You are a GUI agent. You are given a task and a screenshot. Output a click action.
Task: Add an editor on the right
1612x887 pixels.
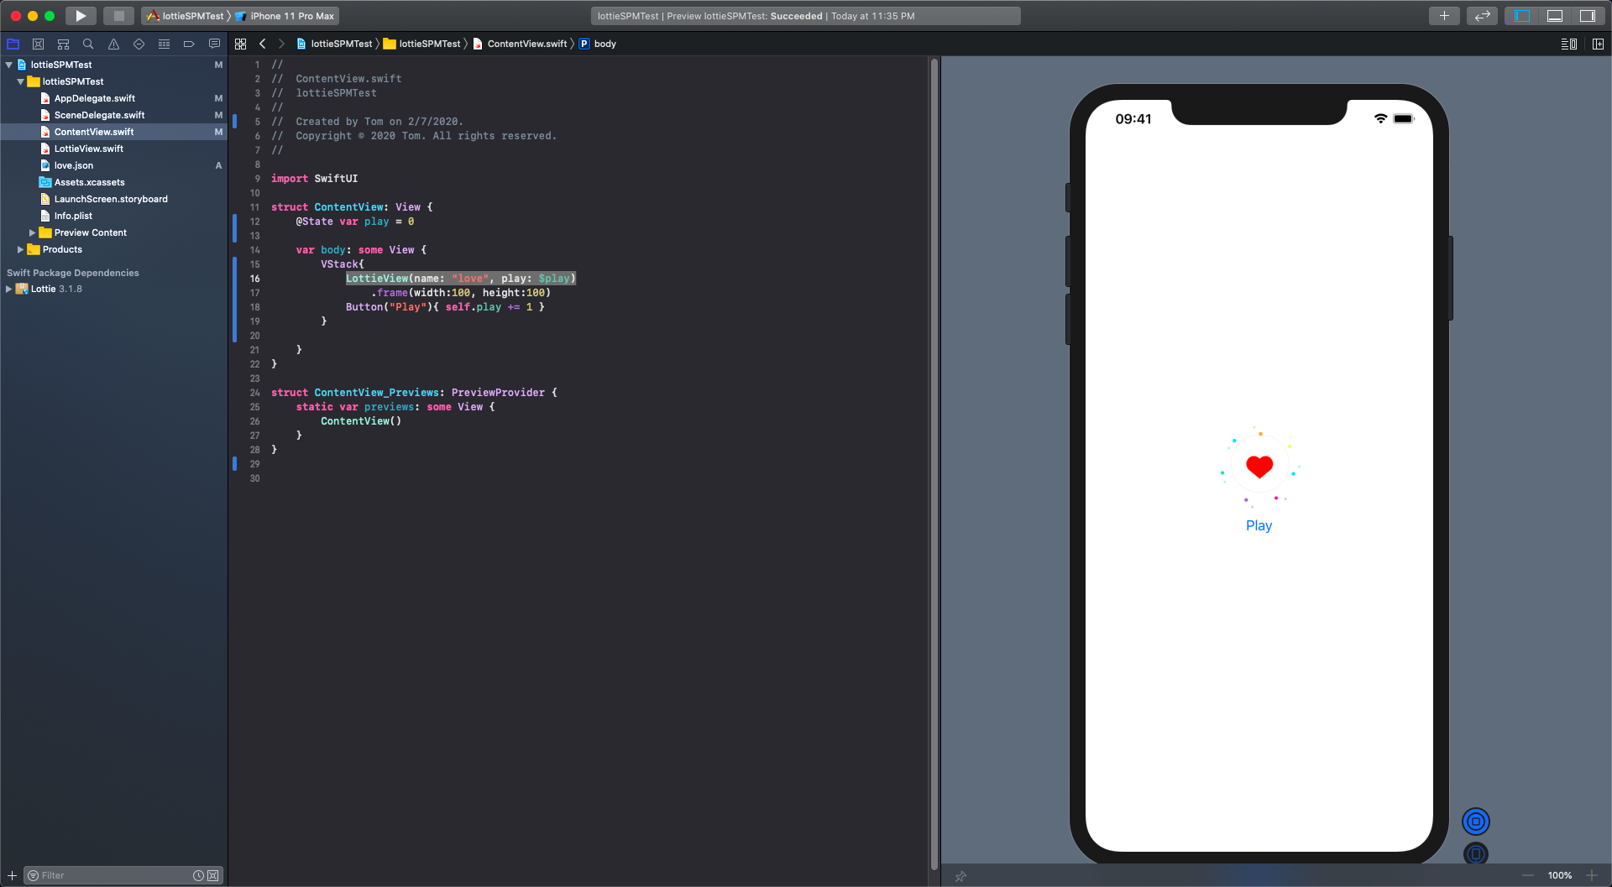tap(1598, 44)
